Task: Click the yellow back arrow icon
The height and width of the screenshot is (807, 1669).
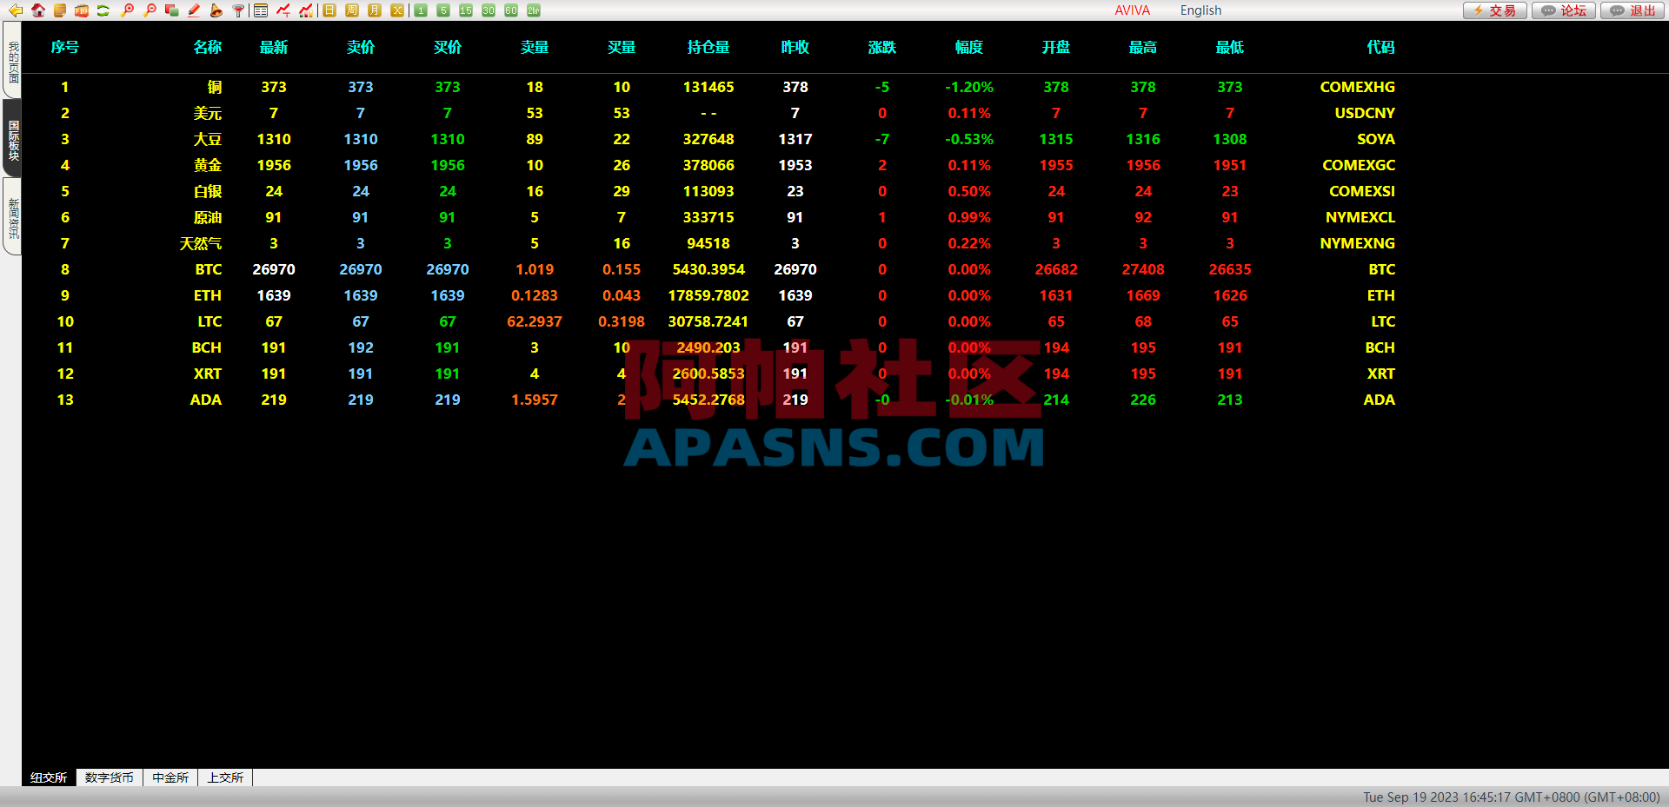Action: pyautogui.click(x=15, y=10)
